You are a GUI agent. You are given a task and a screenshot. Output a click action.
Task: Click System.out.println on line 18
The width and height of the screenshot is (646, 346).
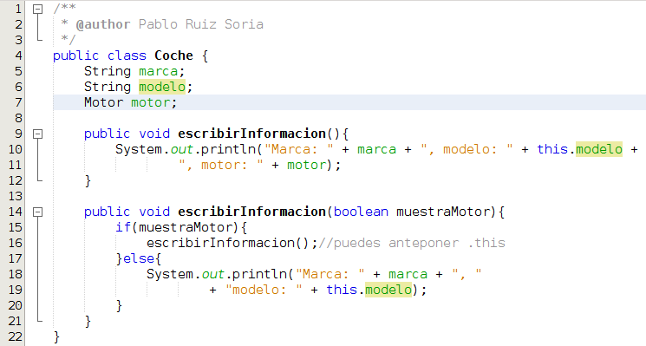pos(217,274)
